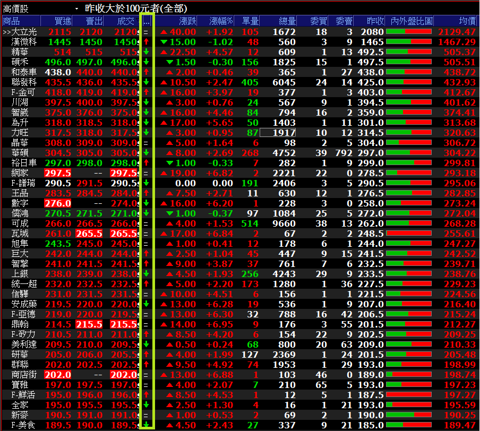Click the up-tick arrow in 和泰車 row

pos(147,72)
